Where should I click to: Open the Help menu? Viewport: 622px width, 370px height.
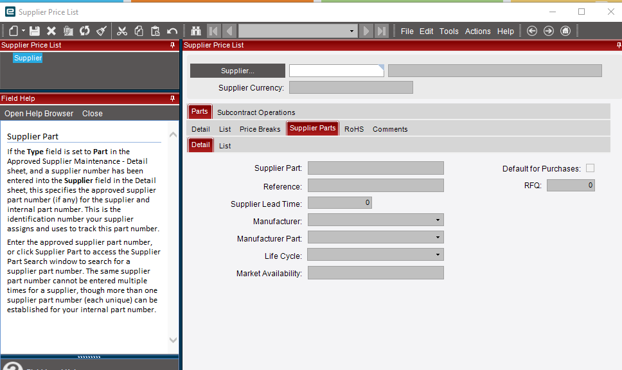click(505, 31)
